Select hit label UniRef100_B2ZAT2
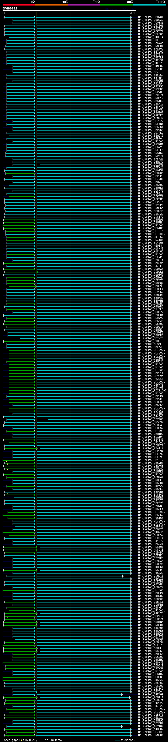This screenshot has height=742, width=168. 151,72
